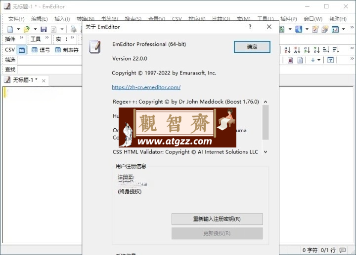This screenshot has width=356, height=255.
Task: Click the Open file folder icon
Action: [27, 29]
